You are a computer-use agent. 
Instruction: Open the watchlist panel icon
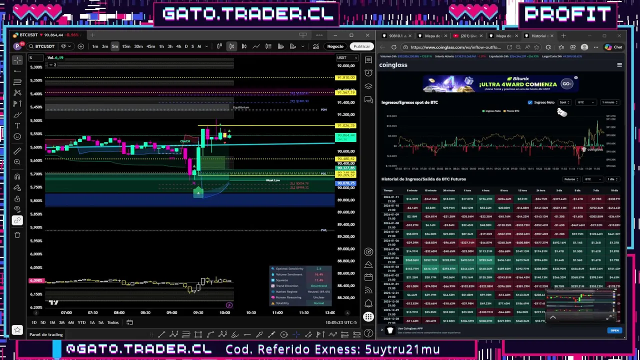[x=368, y=60]
